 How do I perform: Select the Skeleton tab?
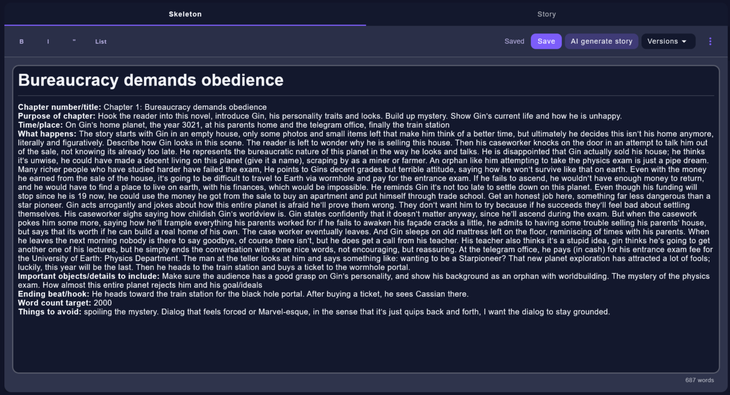click(x=185, y=14)
